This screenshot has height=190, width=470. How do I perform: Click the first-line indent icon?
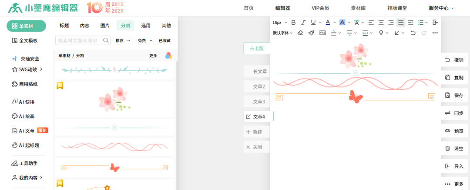point(411,22)
